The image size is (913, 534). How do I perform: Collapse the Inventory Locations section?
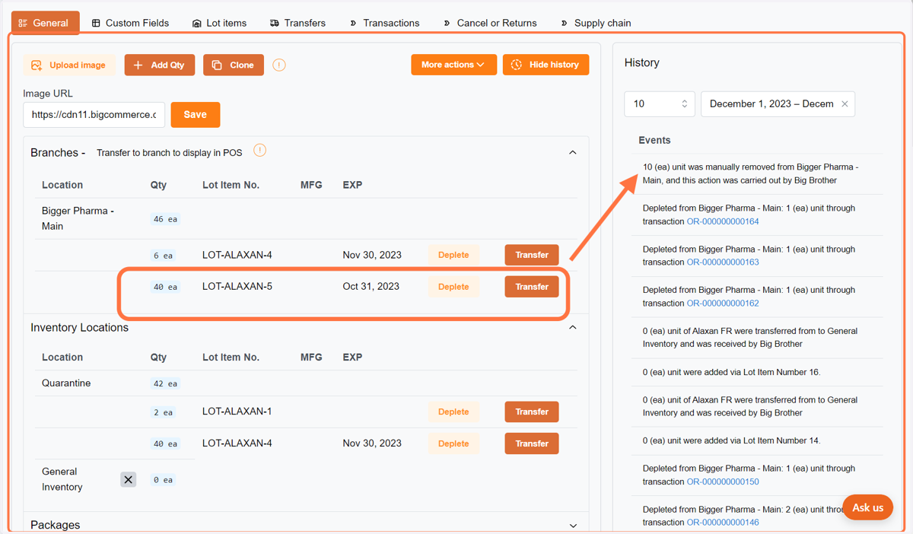pyautogui.click(x=573, y=328)
